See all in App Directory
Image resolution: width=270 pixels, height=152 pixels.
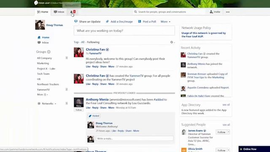[x=226, y=105]
